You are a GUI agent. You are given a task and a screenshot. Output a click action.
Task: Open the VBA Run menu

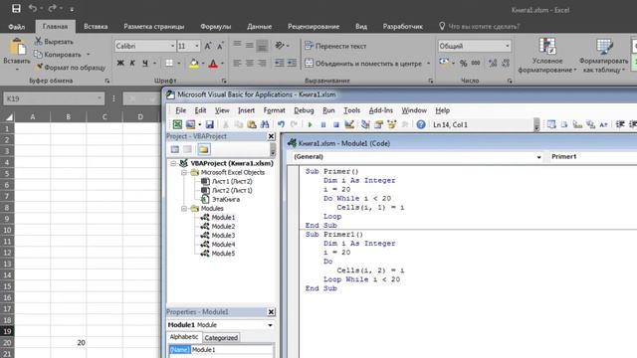click(x=328, y=110)
